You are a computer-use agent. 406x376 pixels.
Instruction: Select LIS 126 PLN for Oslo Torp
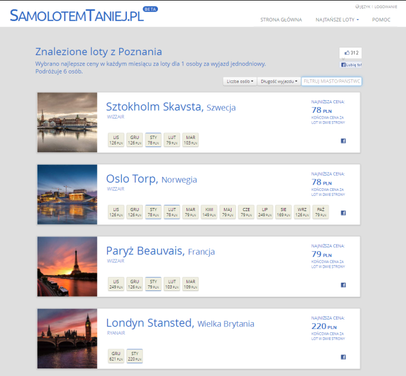116,212
